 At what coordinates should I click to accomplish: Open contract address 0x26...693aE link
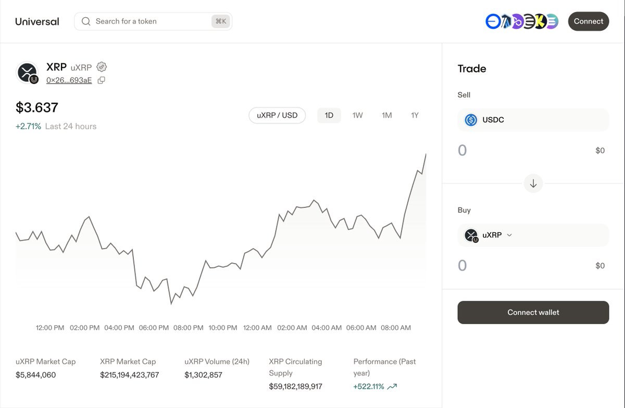tap(69, 80)
